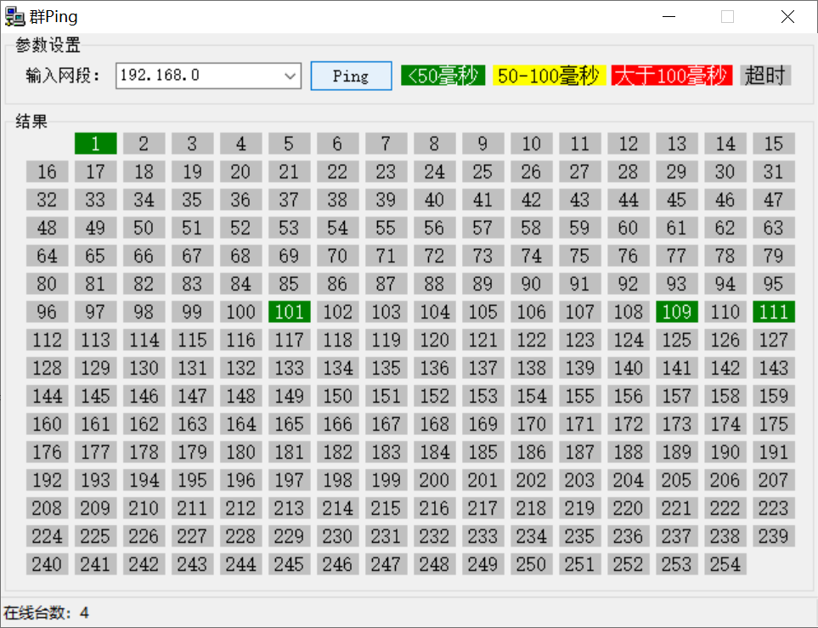
Task: Close the 群Ping window
Action: click(787, 17)
